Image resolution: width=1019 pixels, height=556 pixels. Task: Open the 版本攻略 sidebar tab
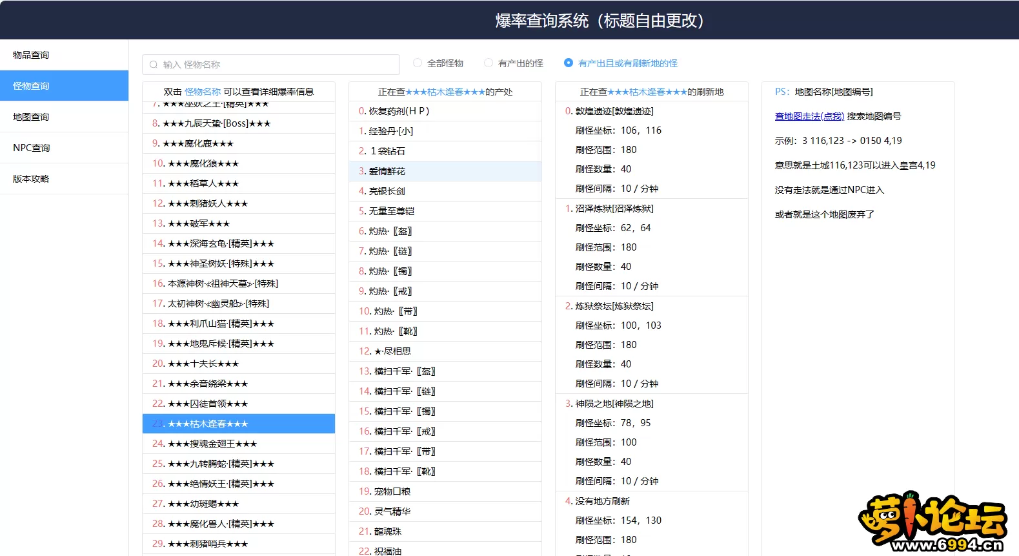64,179
